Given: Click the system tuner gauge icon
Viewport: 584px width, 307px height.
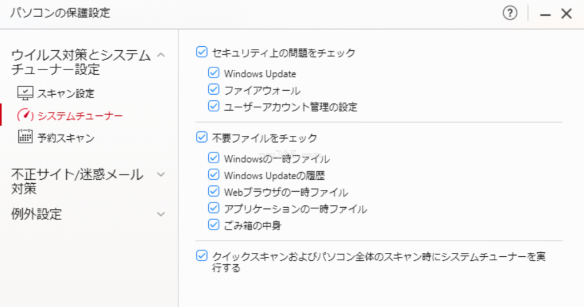Looking at the screenshot, I should (25, 115).
